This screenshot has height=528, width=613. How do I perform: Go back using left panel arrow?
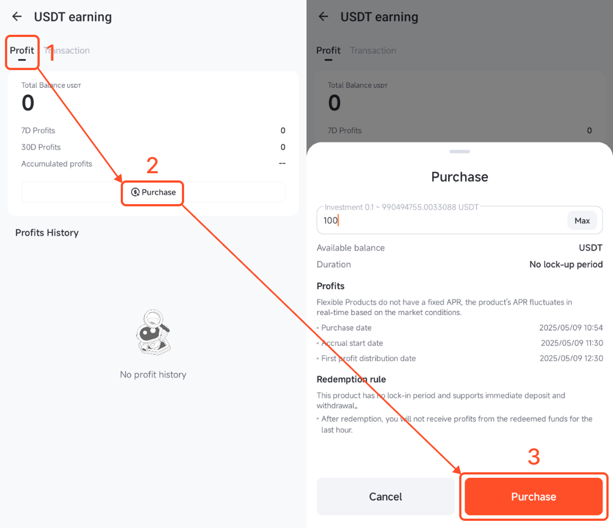[17, 17]
